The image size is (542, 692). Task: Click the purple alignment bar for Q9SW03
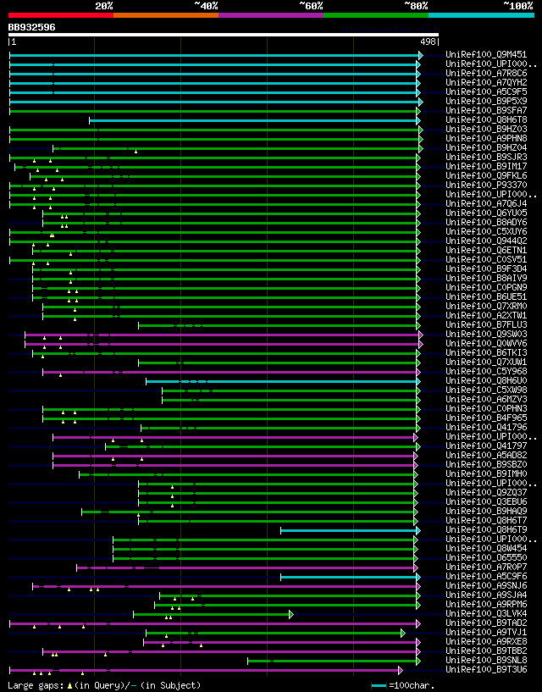[x=222, y=335]
